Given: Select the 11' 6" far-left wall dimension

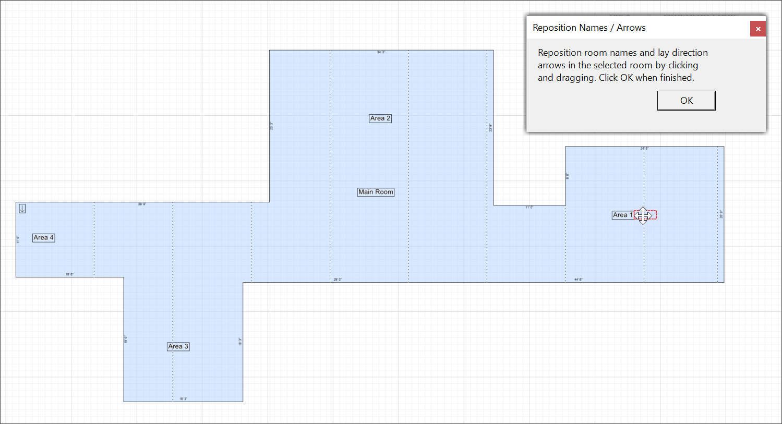Looking at the screenshot, I should coord(18,239).
